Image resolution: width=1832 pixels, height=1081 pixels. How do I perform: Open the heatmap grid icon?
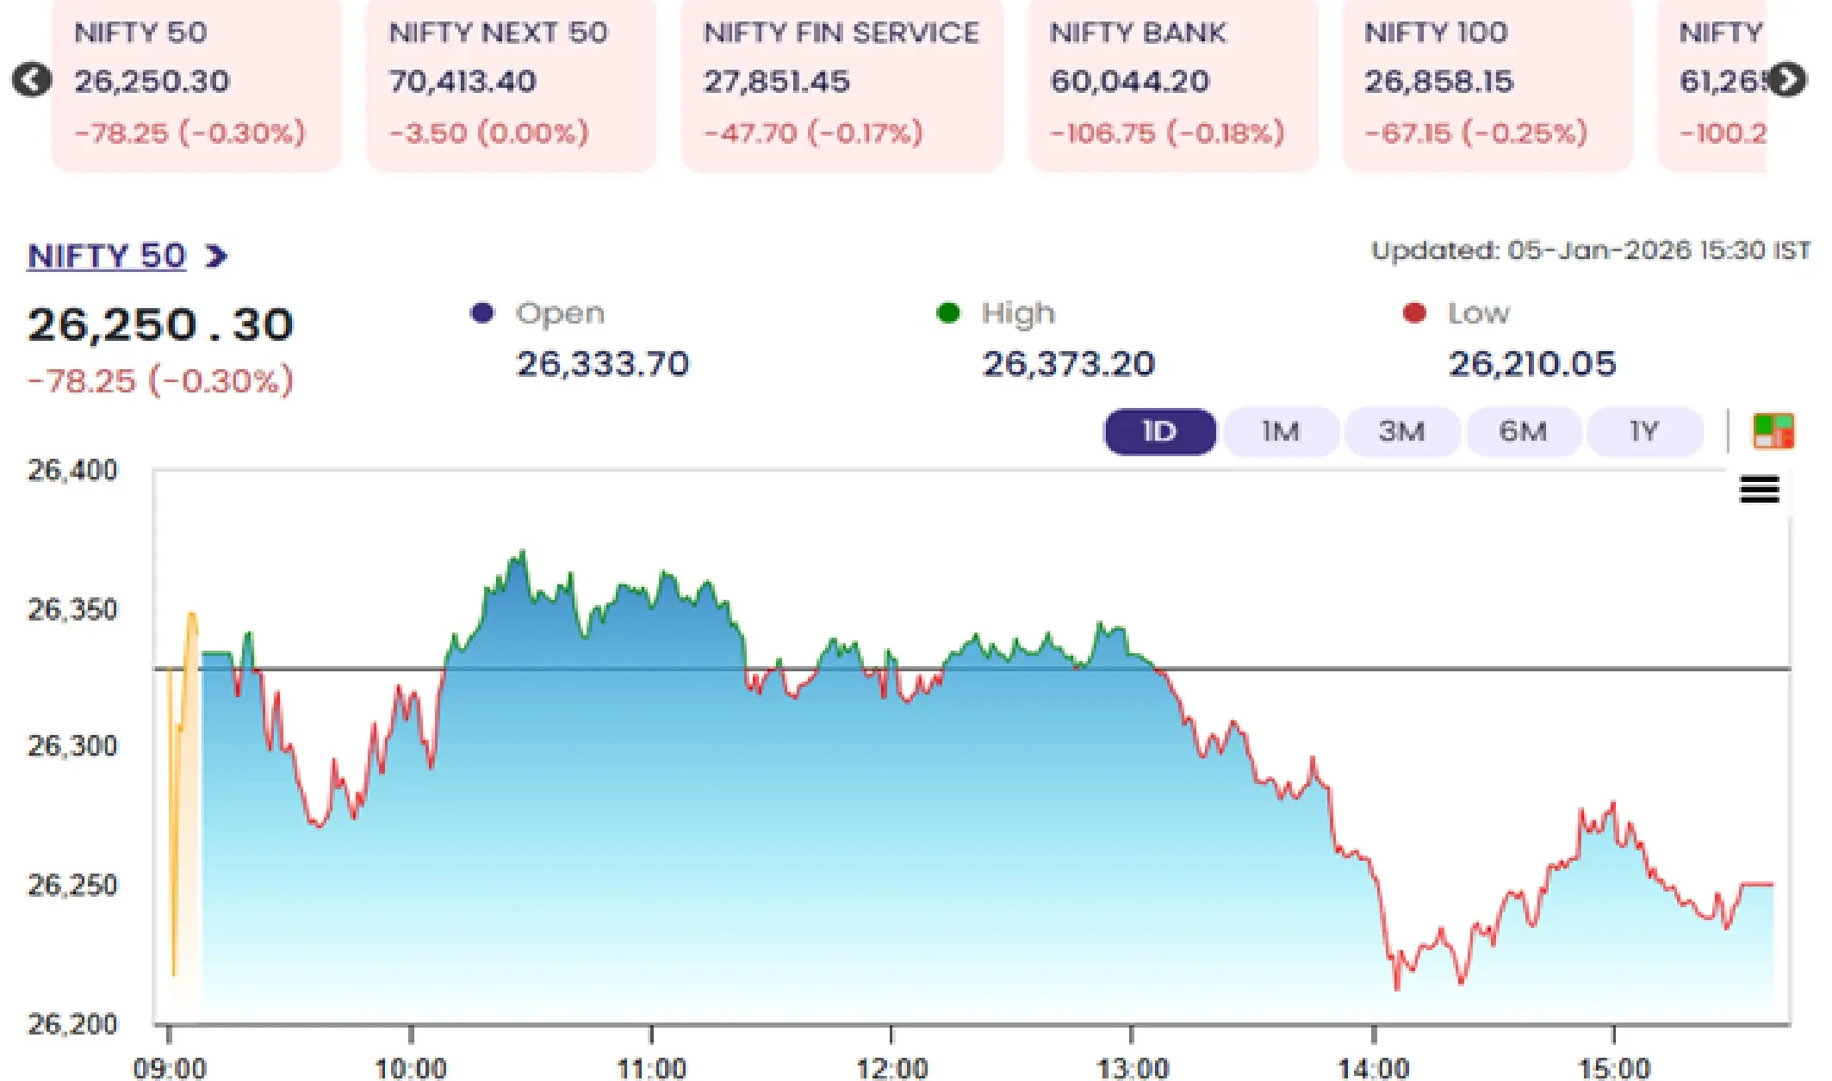coord(1773,431)
